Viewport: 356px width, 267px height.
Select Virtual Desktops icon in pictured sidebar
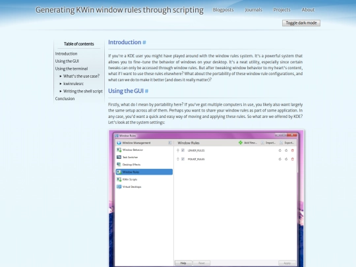pyautogui.click(x=119, y=187)
